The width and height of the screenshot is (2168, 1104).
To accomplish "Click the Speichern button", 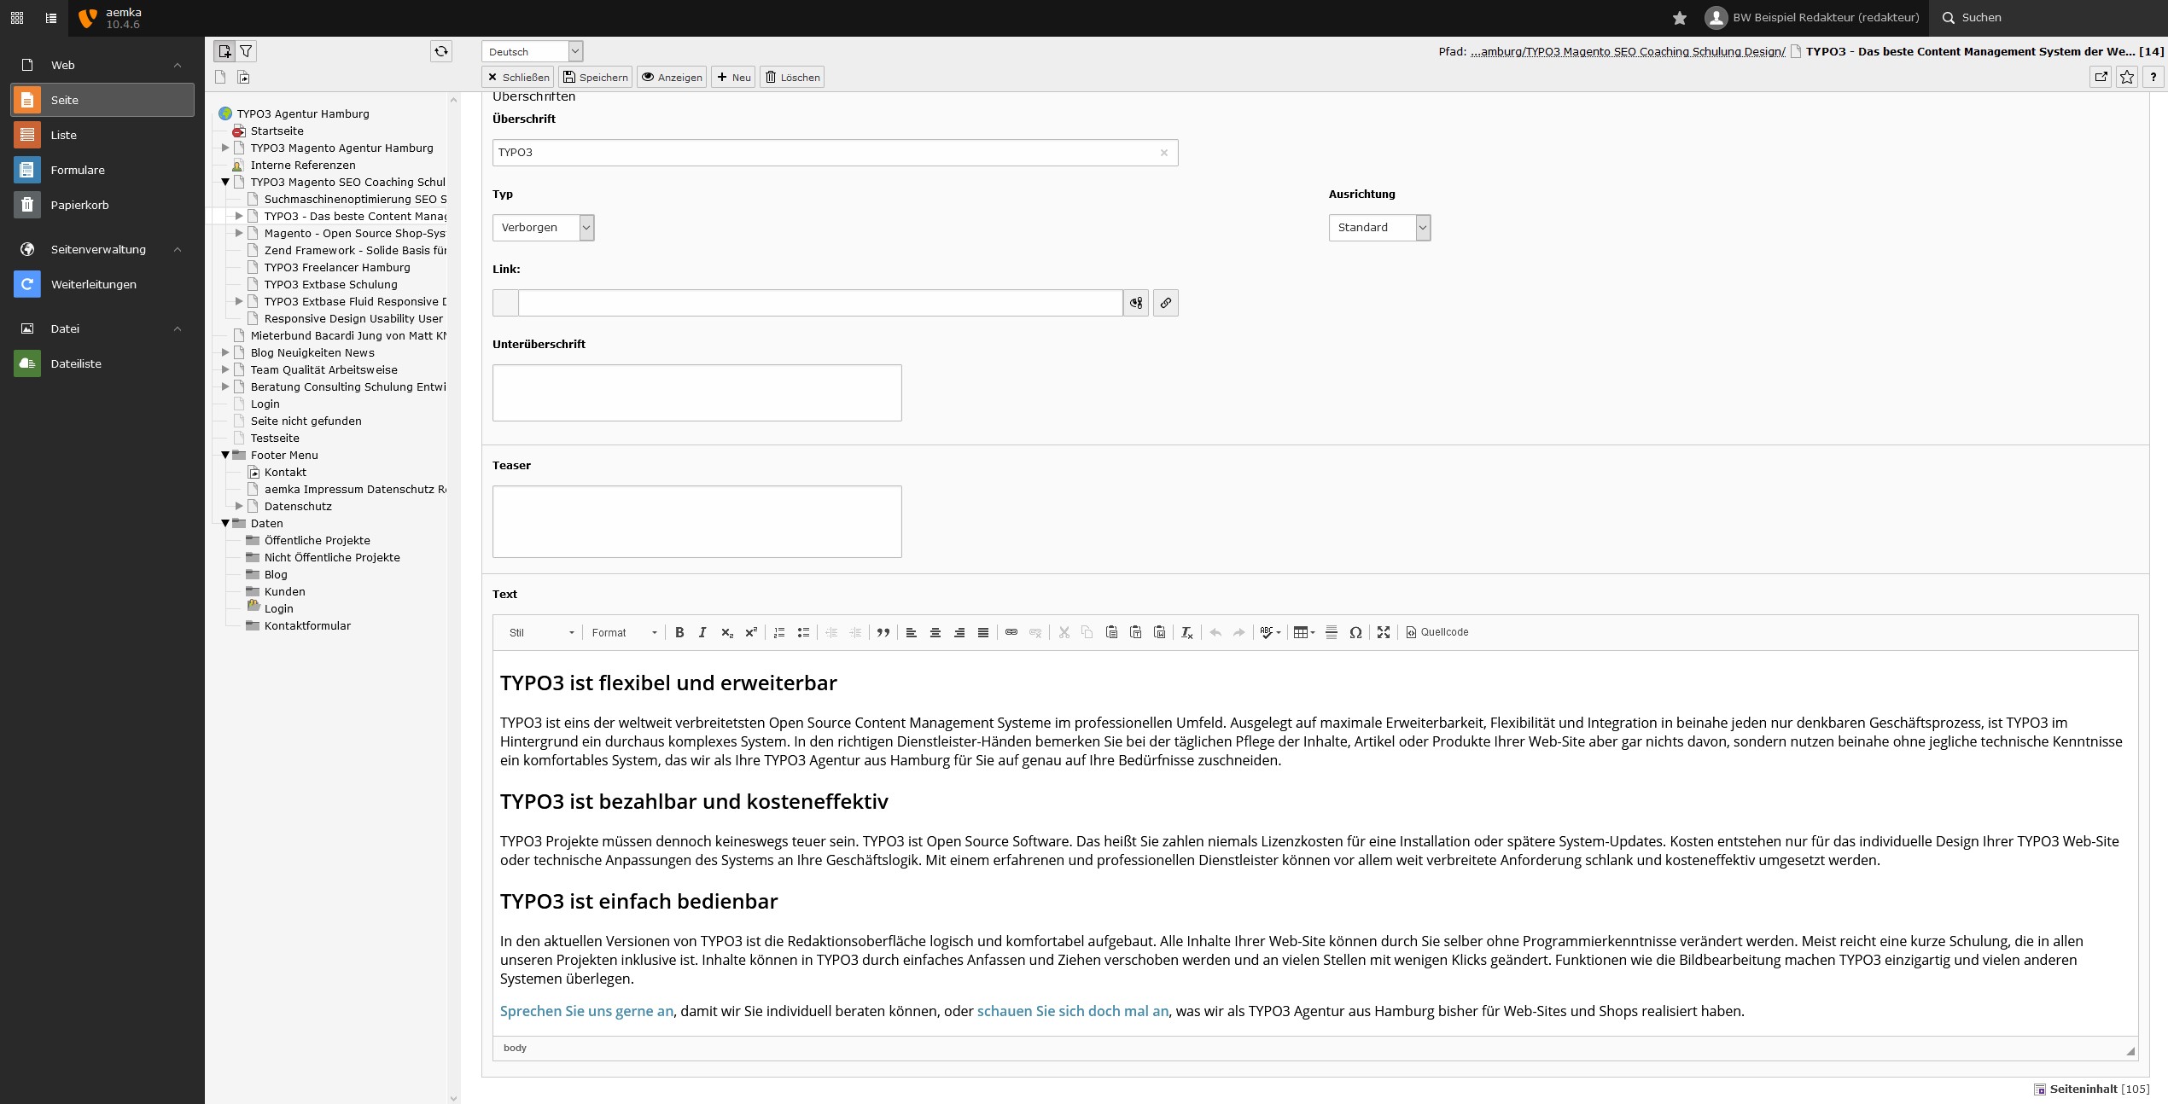I will coord(595,77).
